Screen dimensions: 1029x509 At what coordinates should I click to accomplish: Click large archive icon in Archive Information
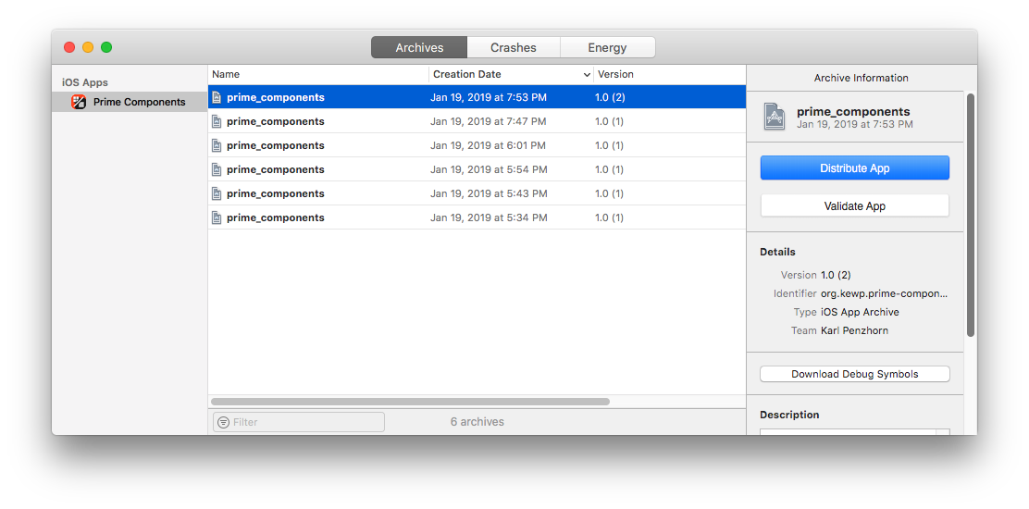click(x=774, y=117)
